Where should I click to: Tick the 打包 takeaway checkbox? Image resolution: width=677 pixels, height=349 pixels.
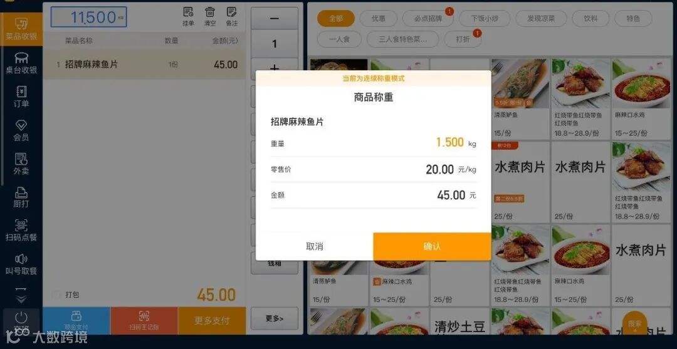click(x=56, y=294)
